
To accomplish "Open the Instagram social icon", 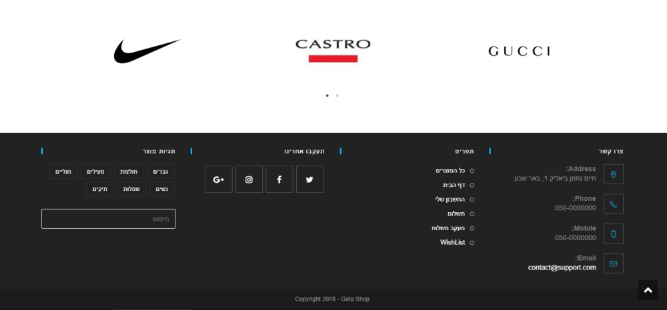I will tap(249, 180).
